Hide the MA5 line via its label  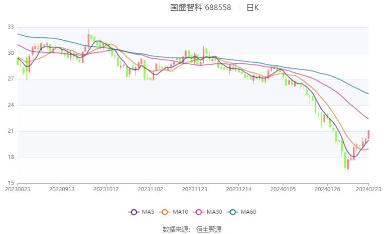[x=148, y=212]
